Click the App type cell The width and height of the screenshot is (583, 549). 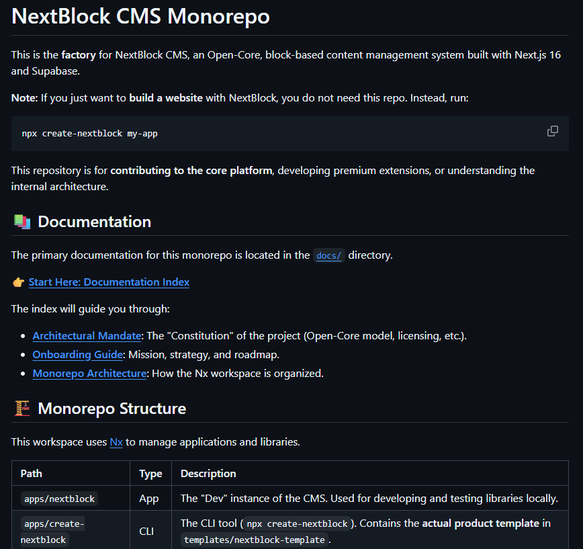click(x=149, y=499)
